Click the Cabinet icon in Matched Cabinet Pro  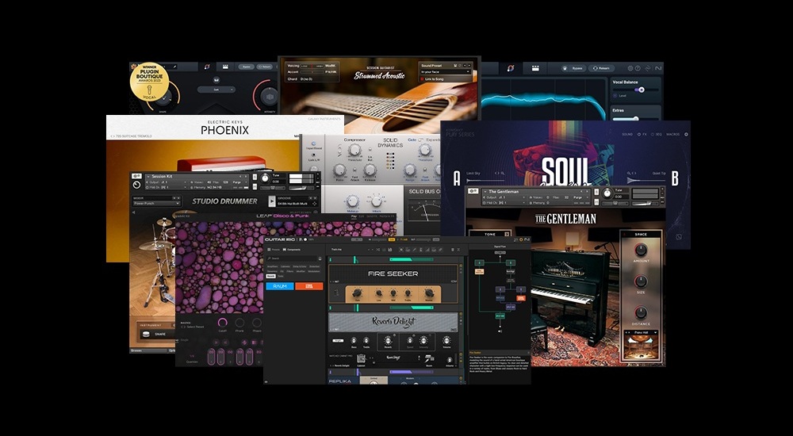[361, 358]
